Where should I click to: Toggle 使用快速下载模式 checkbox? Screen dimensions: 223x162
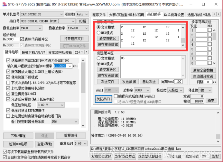[8, 77]
